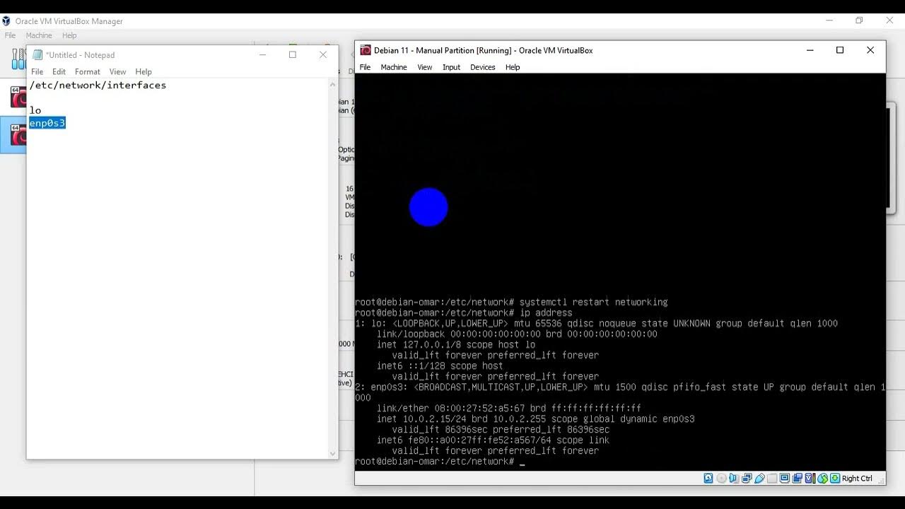
Task: Minimize the Notepad window
Action: [262, 54]
